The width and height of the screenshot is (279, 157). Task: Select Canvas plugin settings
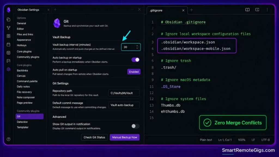(21, 76)
